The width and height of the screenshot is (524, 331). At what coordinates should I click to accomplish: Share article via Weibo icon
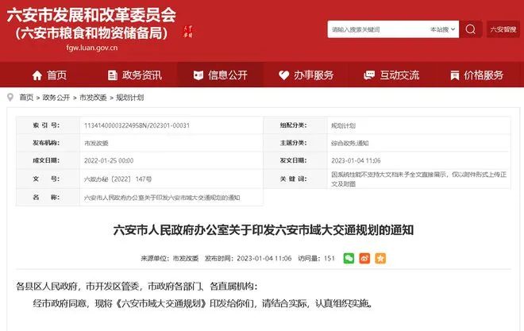pos(364,258)
